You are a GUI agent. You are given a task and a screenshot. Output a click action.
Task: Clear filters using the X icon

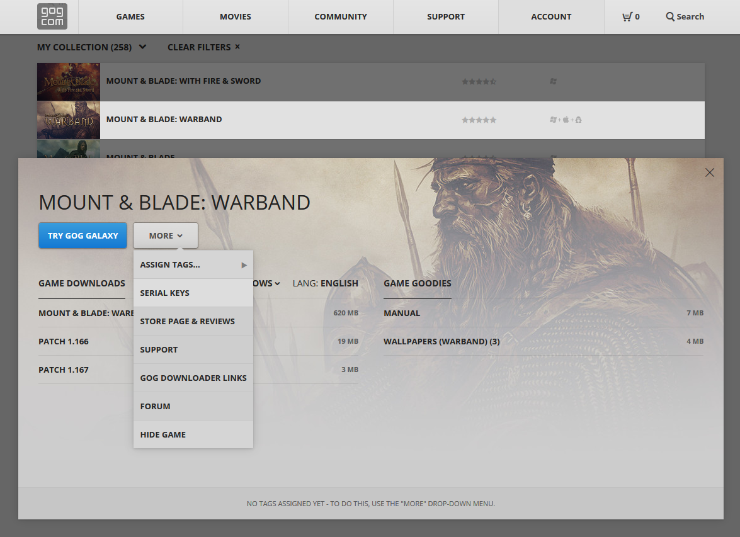click(x=237, y=47)
